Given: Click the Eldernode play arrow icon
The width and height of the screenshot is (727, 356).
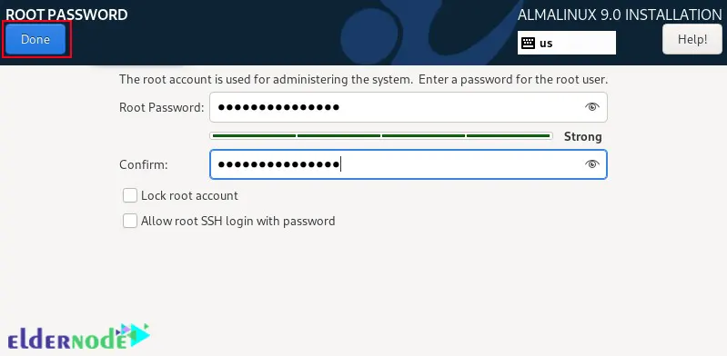Looking at the screenshot, I should 140,334.
